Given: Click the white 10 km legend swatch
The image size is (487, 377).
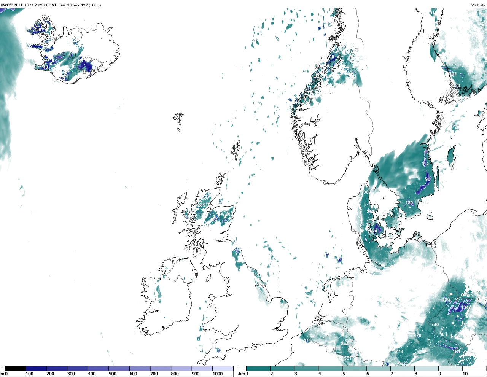Looking at the screenshot, I should (x=475, y=368).
